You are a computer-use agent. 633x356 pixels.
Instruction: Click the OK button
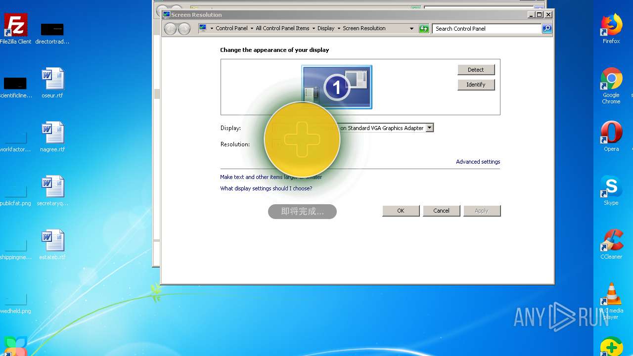point(401,211)
